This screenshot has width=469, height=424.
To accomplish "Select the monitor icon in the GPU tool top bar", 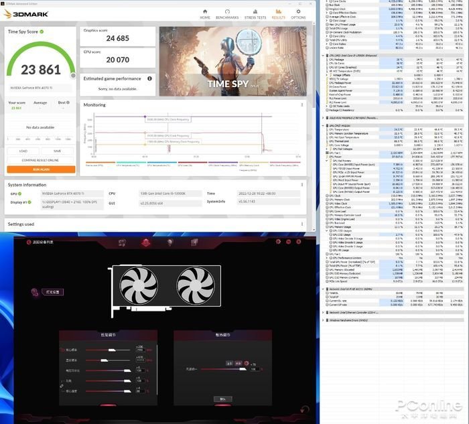I will point(122,242).
